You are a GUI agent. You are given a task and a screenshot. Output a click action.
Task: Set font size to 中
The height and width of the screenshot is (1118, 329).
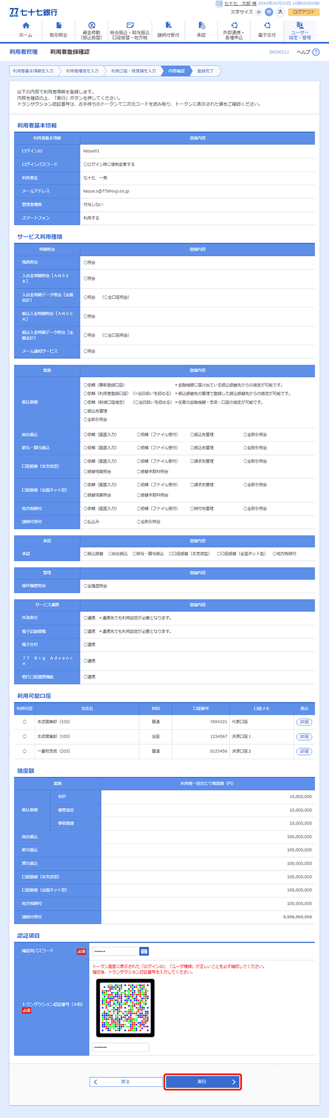[269, 12]
